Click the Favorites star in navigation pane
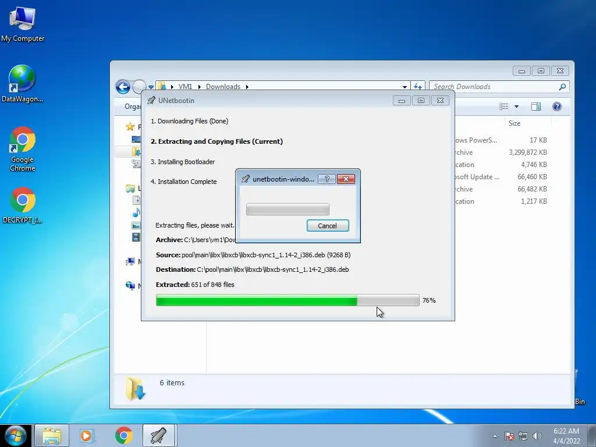Viewport: 596px width, 447px height. point(130,126)
